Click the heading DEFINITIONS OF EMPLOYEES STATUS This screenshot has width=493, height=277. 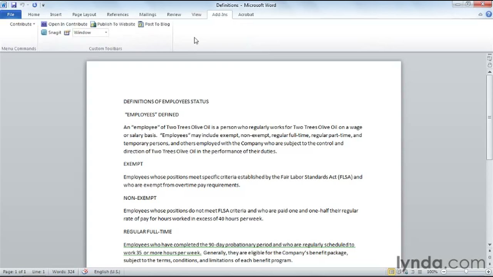tap(166, 102)
